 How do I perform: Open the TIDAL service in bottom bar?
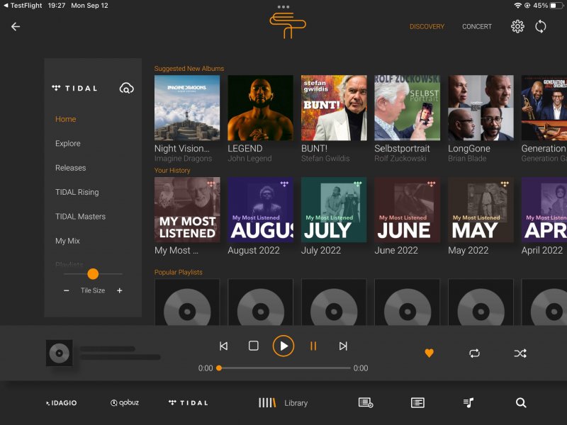pyautogui.click(x=188, y=402)
